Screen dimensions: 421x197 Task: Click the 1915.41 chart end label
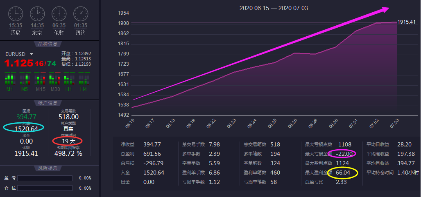(406, 22)
